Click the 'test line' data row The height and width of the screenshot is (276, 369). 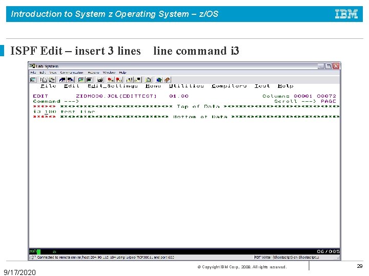point(78,112)
